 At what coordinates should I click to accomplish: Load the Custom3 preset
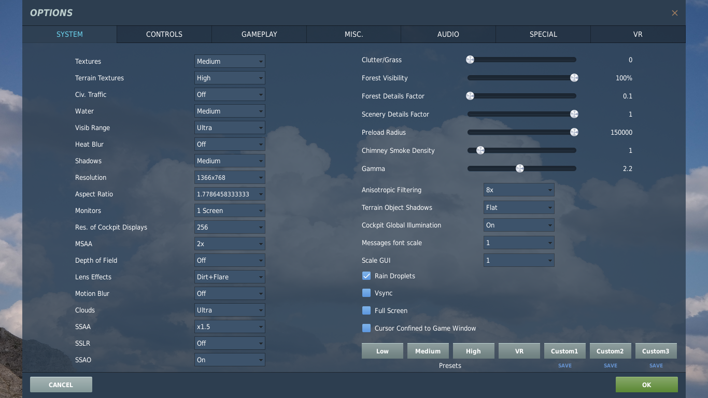point(656,351)
